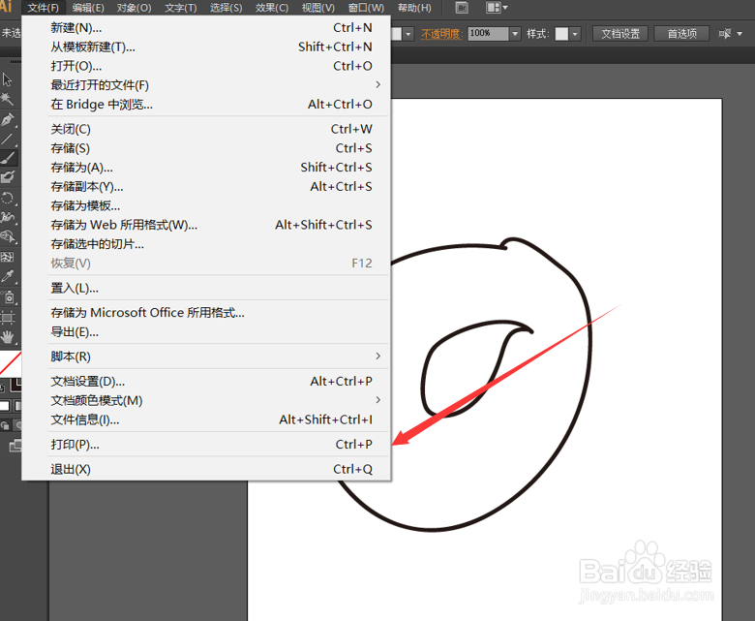755x621 pixels.
Task: Select the Symbol Sprayer tool
Action: pyautogui.click(x=8, y=297)
